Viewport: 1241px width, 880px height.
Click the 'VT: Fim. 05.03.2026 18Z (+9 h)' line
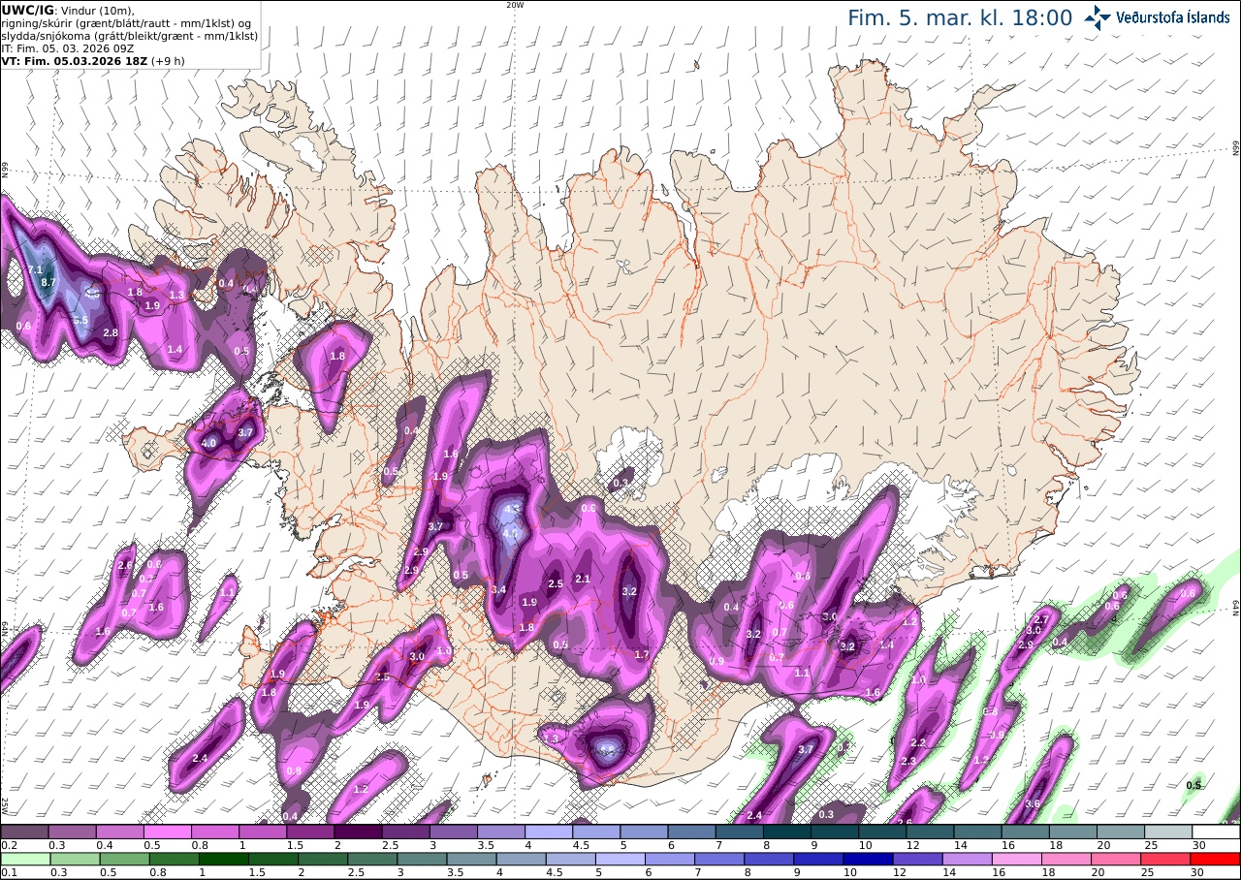click(93, 60)
